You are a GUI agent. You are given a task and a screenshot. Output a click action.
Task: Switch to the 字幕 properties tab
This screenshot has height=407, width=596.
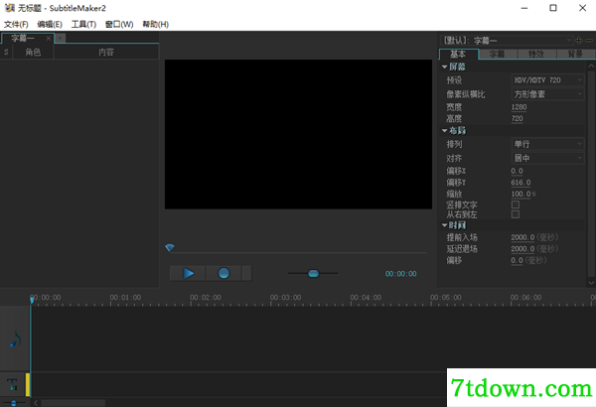498,54
